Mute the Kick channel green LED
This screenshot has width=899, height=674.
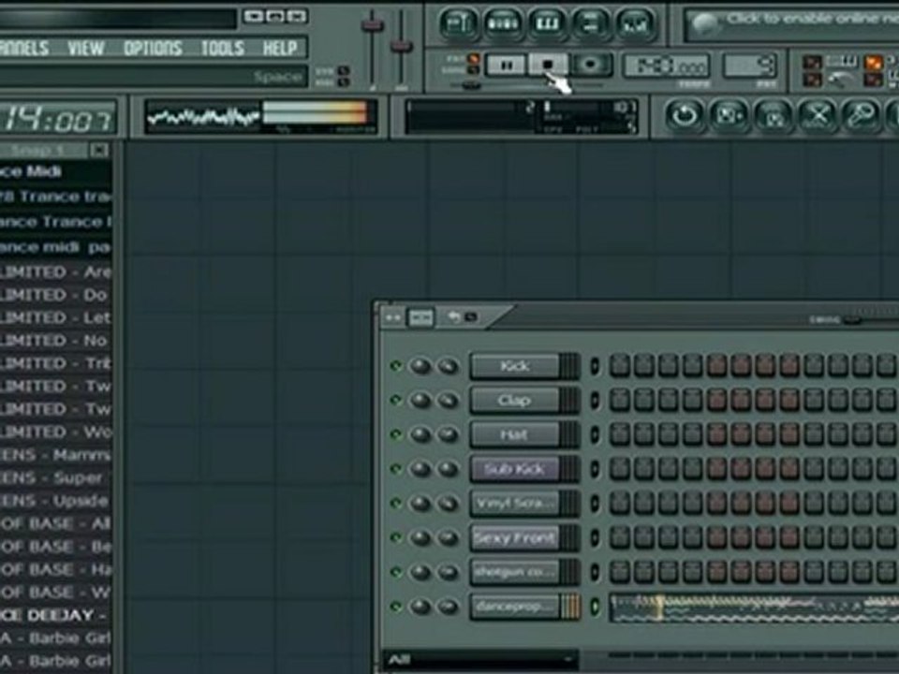coord(395,366)
